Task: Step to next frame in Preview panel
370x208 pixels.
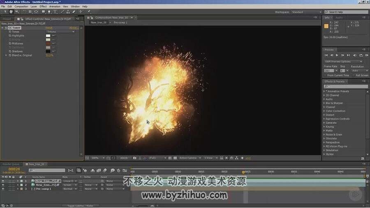Action: [x=342, y=55]
